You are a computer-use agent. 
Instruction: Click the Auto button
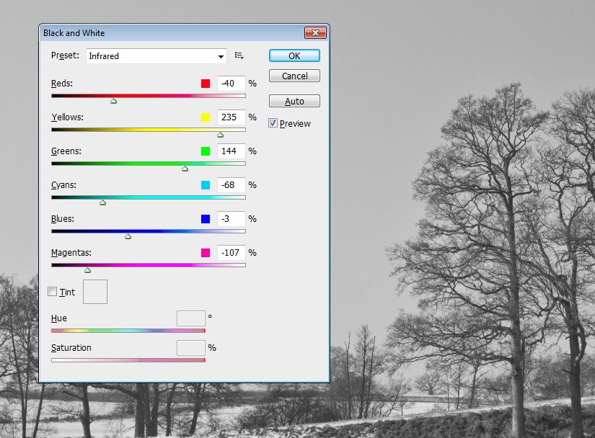pos(294,101)
